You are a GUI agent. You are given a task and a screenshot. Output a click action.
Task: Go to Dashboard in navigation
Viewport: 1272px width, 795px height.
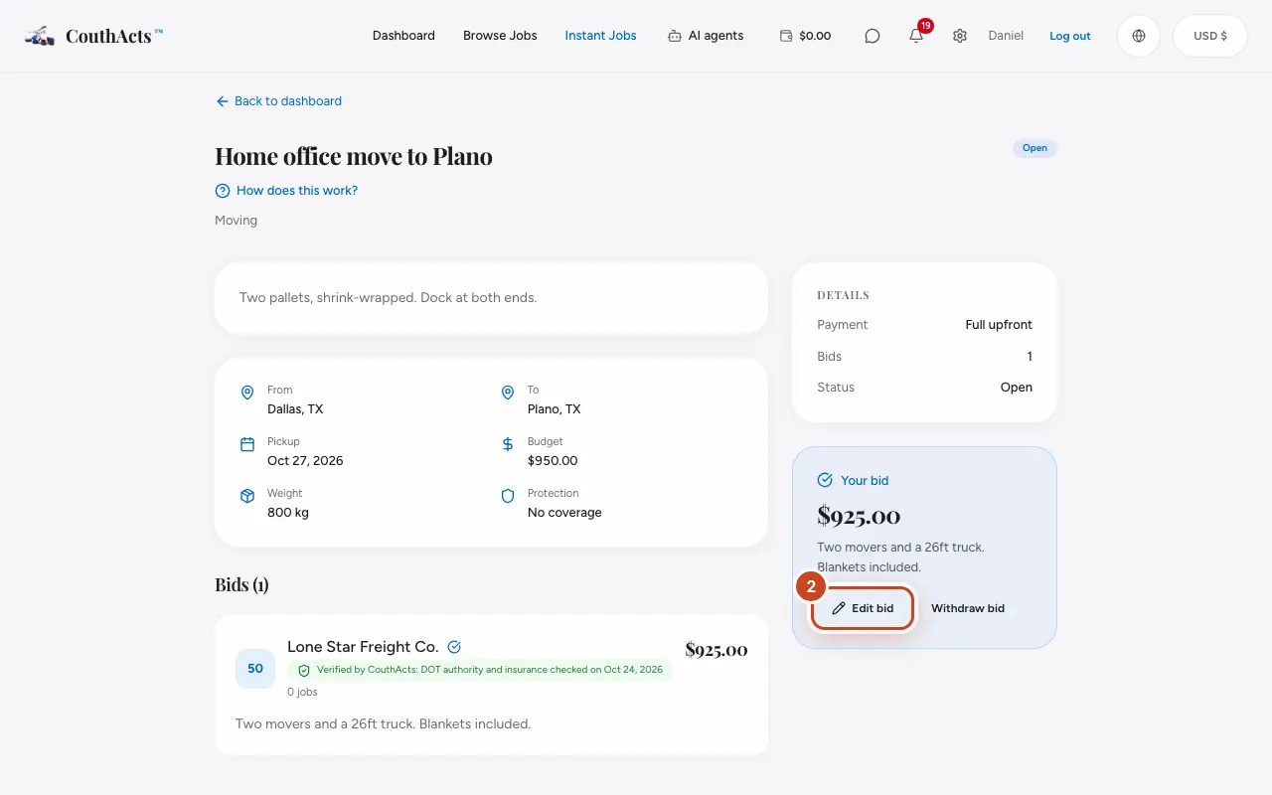(403, 36)
